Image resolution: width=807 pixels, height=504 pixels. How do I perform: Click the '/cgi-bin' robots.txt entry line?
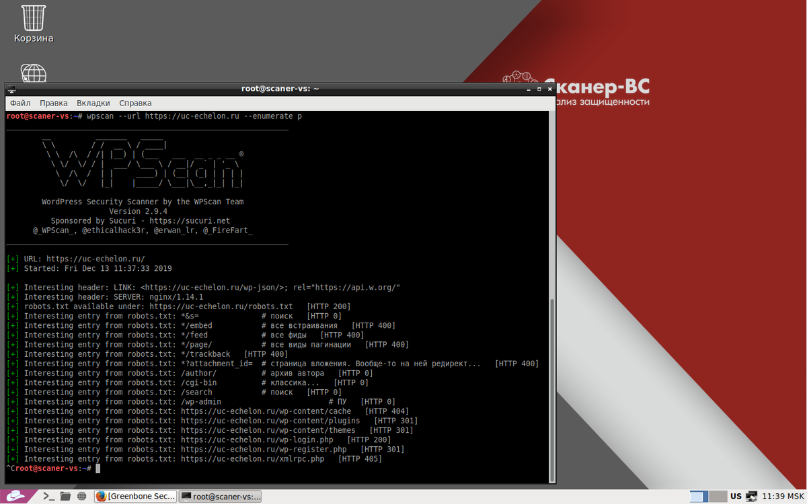coord(188,382)
